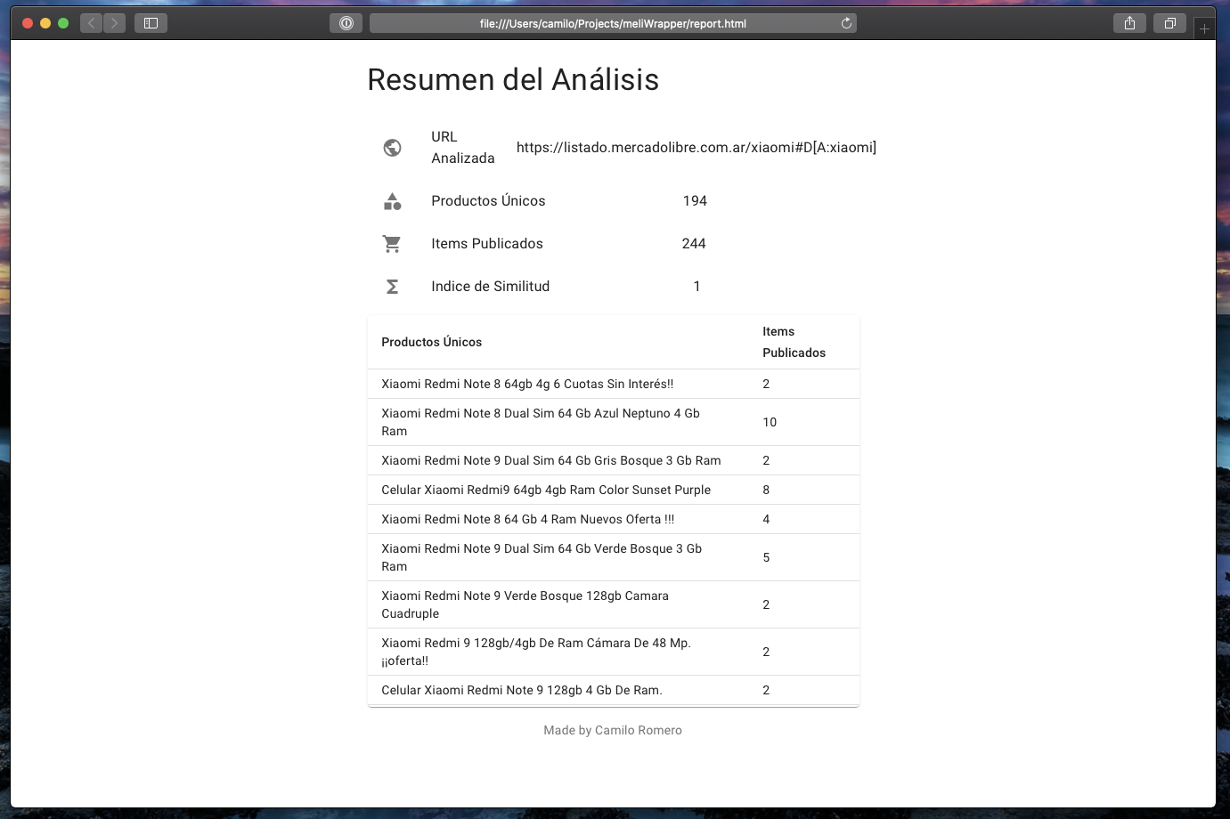Click the count 10 in the table

(x=770, y=422)
